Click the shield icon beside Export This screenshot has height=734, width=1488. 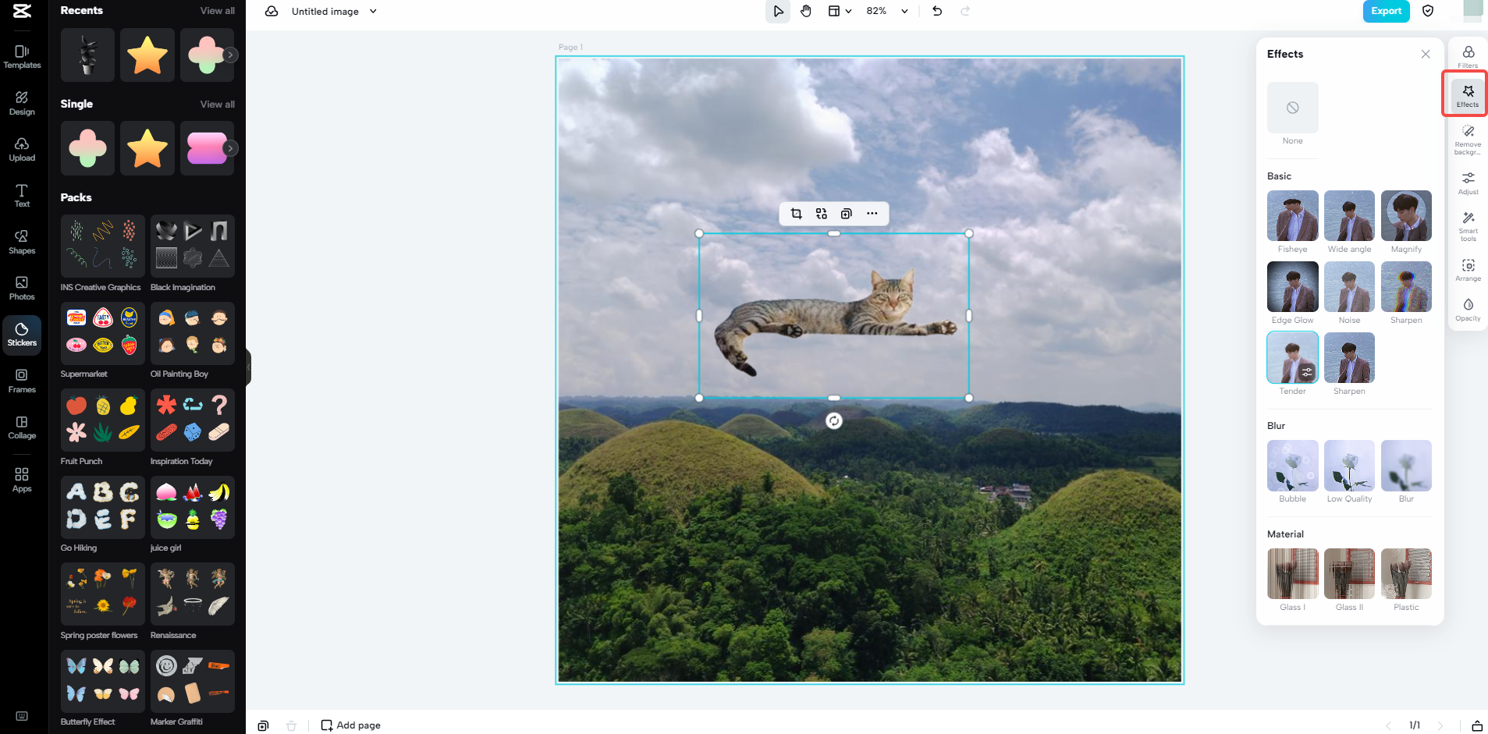tap(1428, 11)
